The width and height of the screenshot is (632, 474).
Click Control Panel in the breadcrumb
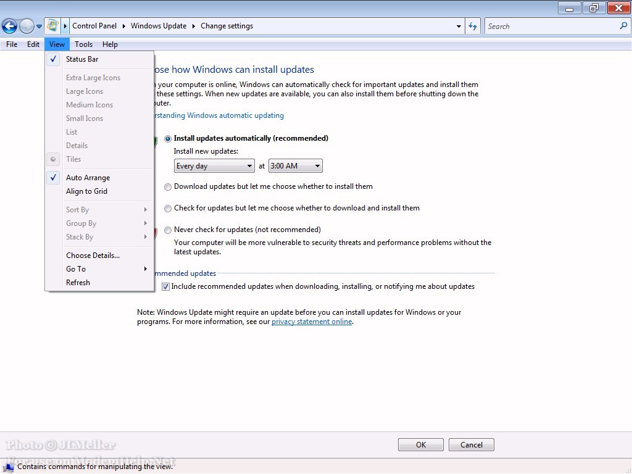tap(94, 26)
